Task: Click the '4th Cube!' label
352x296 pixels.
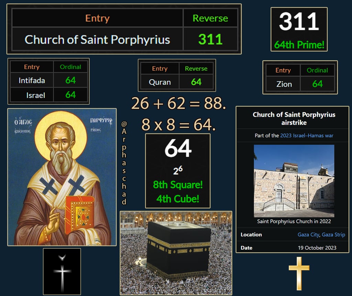Action: 178,199
